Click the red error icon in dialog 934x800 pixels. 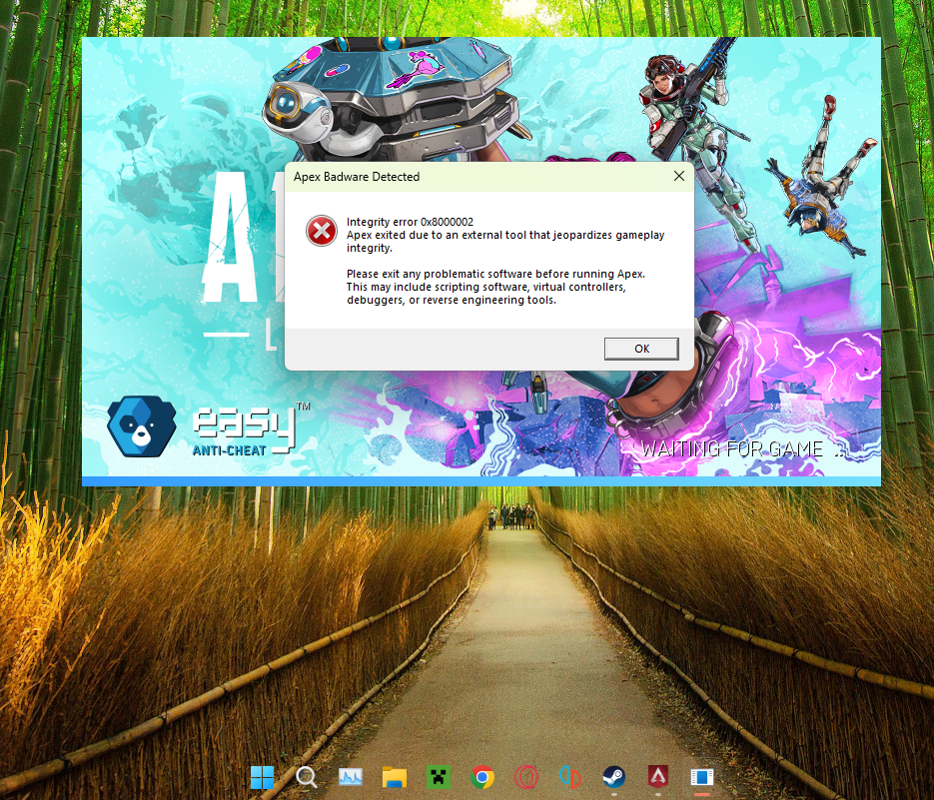tap(322, 232)
